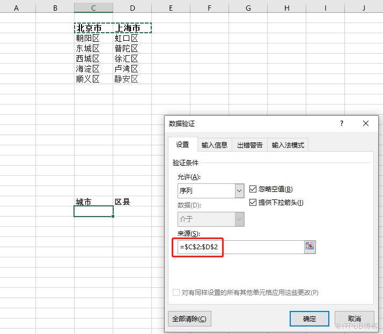
Task: Click the 来源 input field with =$C$2:$D$2
Action: 241,247
